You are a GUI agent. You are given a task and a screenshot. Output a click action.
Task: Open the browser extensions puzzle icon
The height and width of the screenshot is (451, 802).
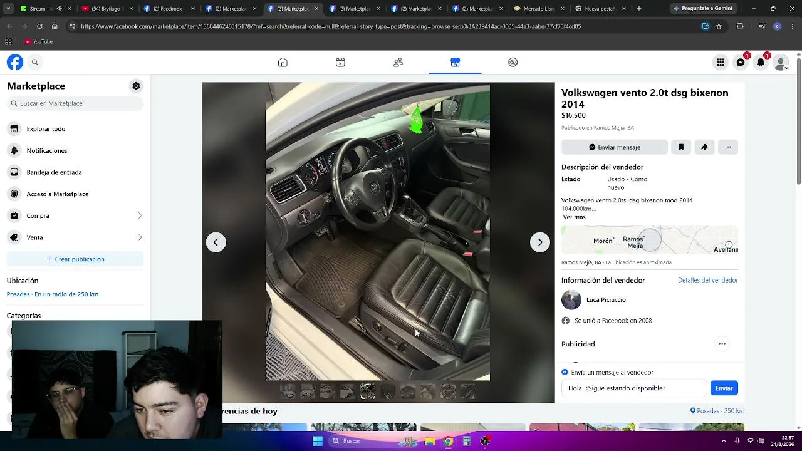pos(740,26)
